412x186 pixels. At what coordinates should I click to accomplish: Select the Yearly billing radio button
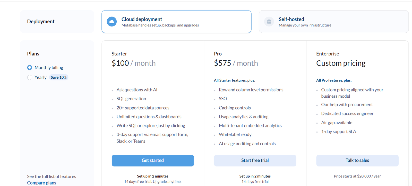[30, 77]
